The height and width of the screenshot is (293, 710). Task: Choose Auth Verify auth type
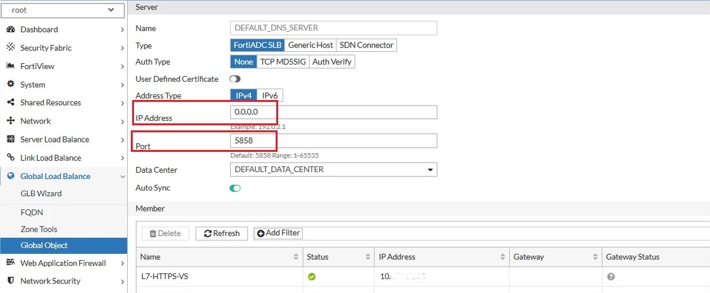coord(332,61)
